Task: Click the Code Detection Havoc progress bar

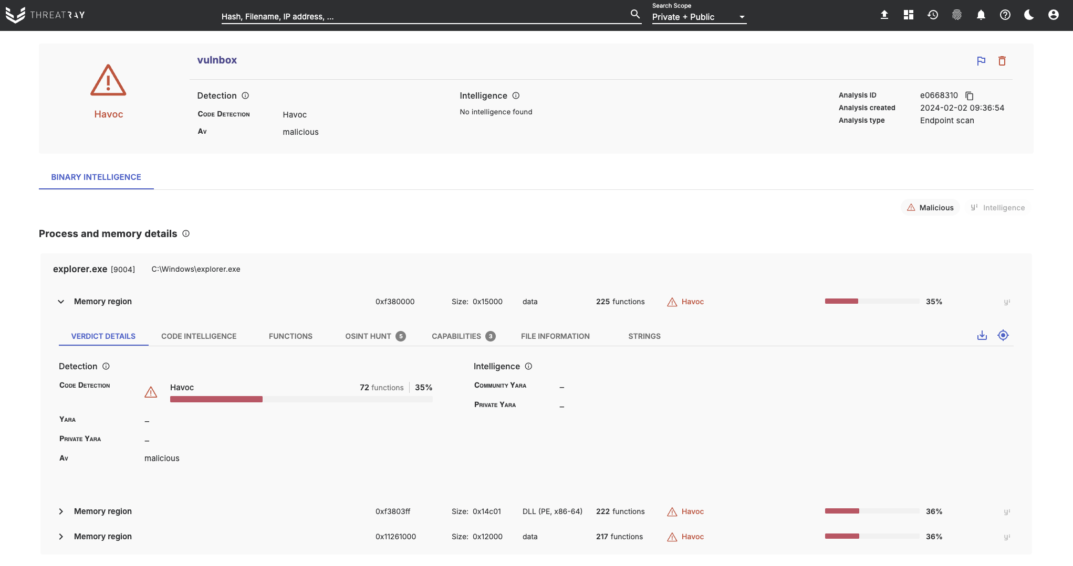Action: 301,399
